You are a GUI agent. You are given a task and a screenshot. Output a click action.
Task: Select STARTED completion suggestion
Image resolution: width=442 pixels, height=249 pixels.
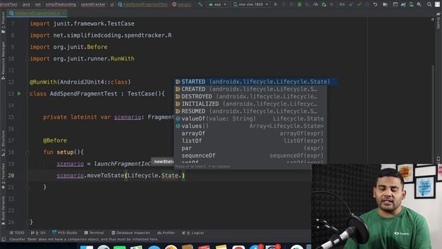coord(256,82)
